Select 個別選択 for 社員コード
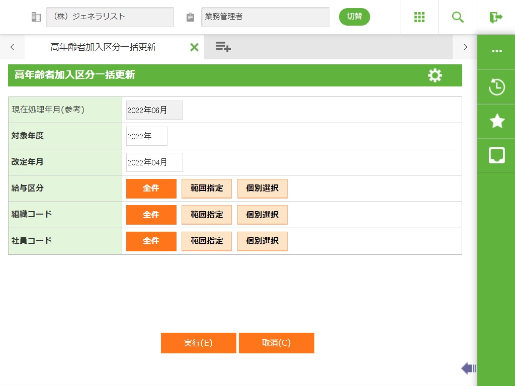This screenshot has height=386, width=515. (x=262, y=241)
